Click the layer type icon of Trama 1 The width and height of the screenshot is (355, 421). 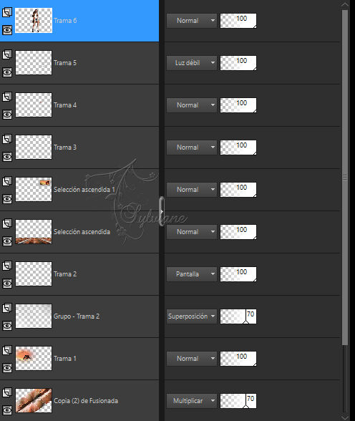(x=7, y=350)
